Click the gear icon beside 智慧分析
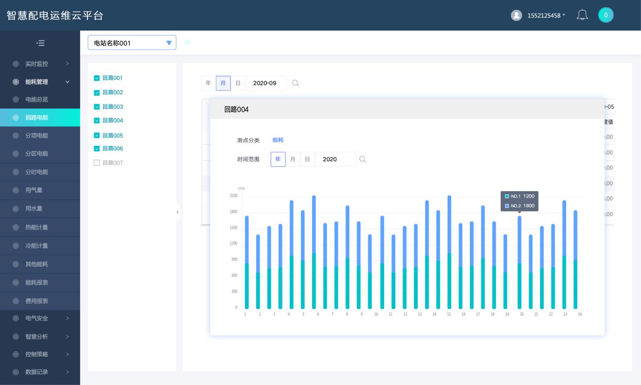 (x=16, y=337)
